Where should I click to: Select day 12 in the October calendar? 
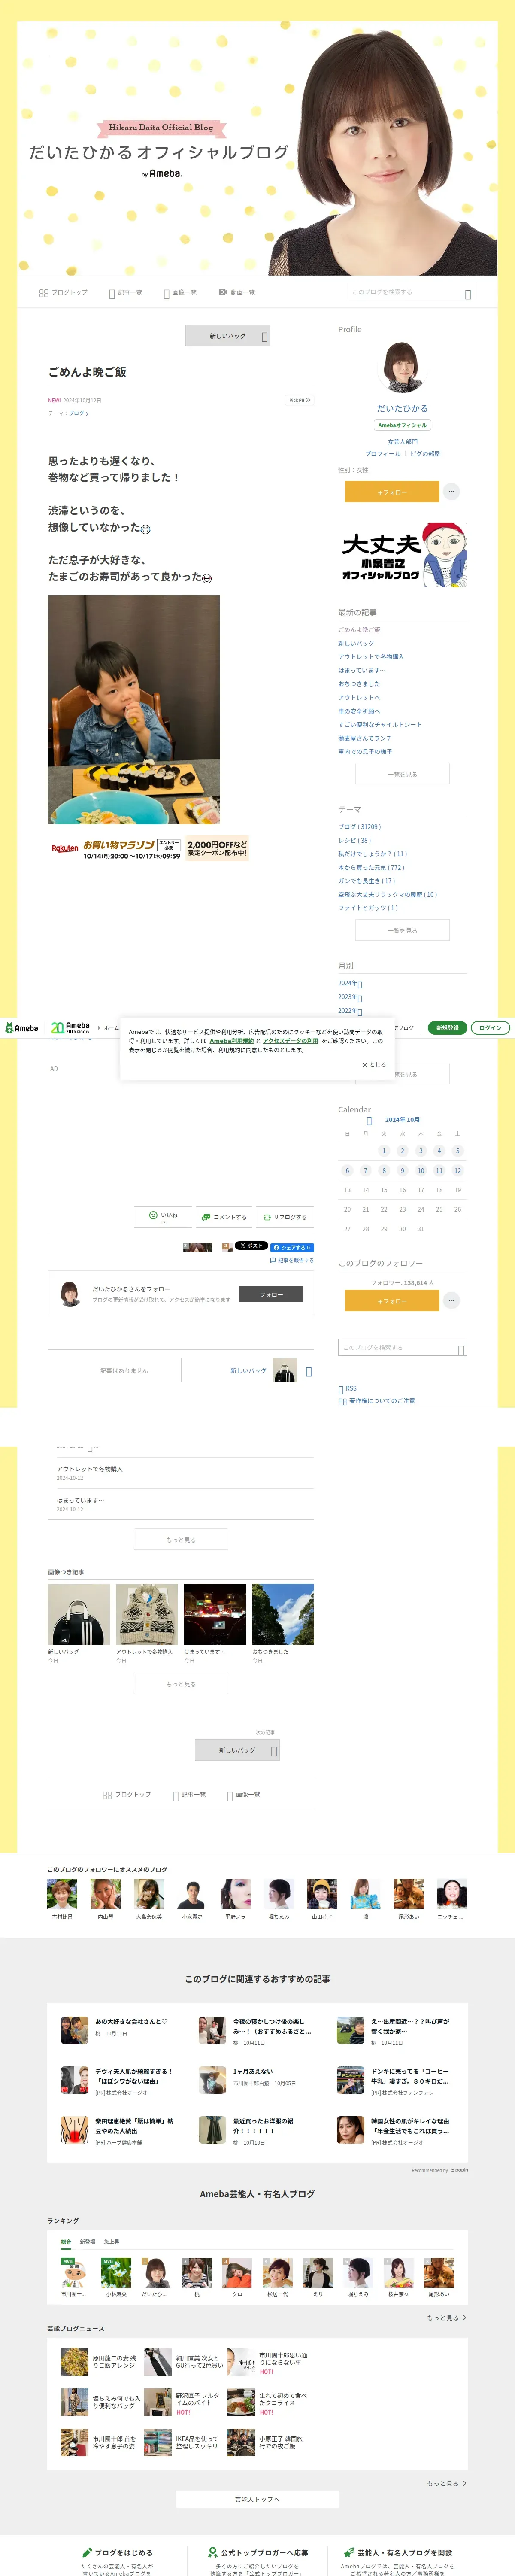pos(458,1170)
